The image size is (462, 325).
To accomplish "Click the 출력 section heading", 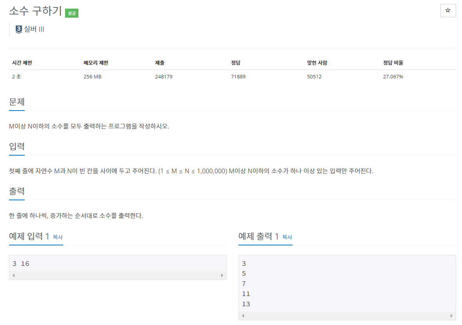I will [x=17, y=191].
